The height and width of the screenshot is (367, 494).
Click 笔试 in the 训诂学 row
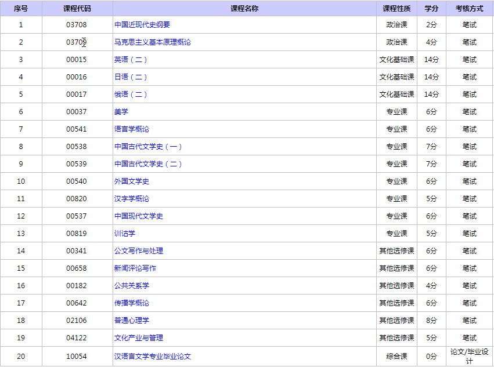(x=469, y=233)
